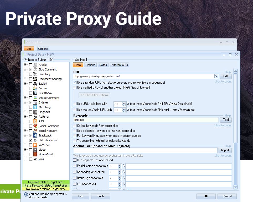This screenshot has height=202, width=253.
Task: Open the URL dropdown list
Action: tap(216, 76)
